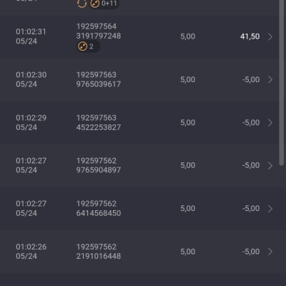The height and width of the screenshot is (286, 286).
Task: Select bet ID 3191797248
Action: 99,36
